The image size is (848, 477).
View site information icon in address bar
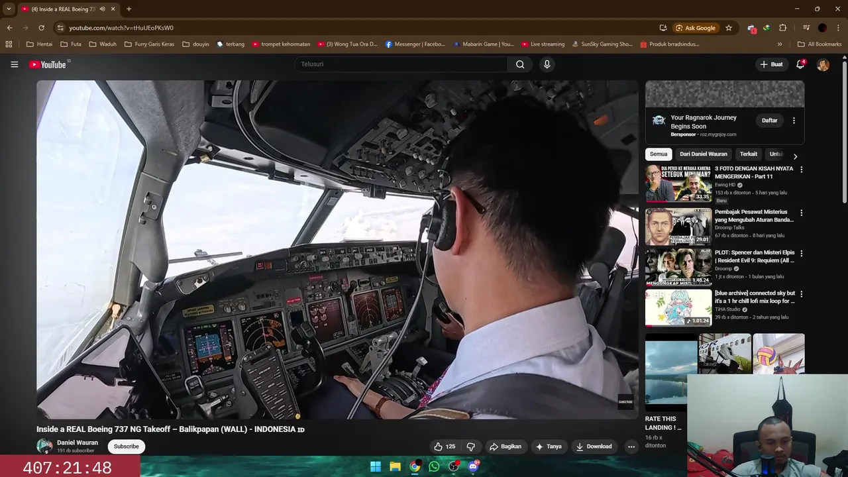pyautogui.click(x=60, y=28)
